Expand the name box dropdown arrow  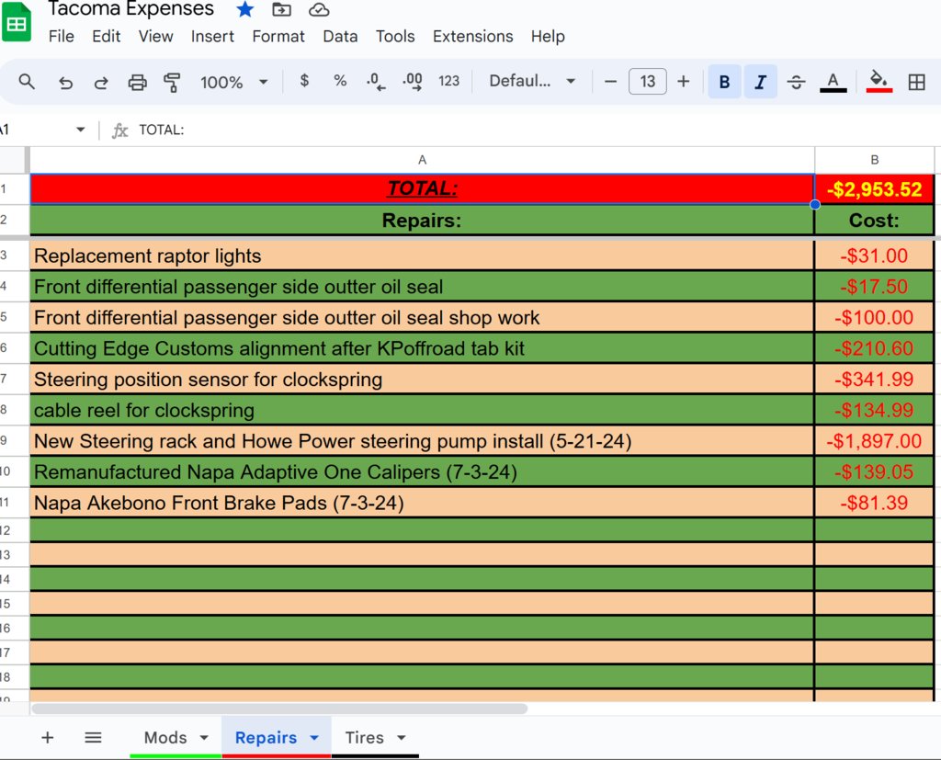click(x=81, y=129)
